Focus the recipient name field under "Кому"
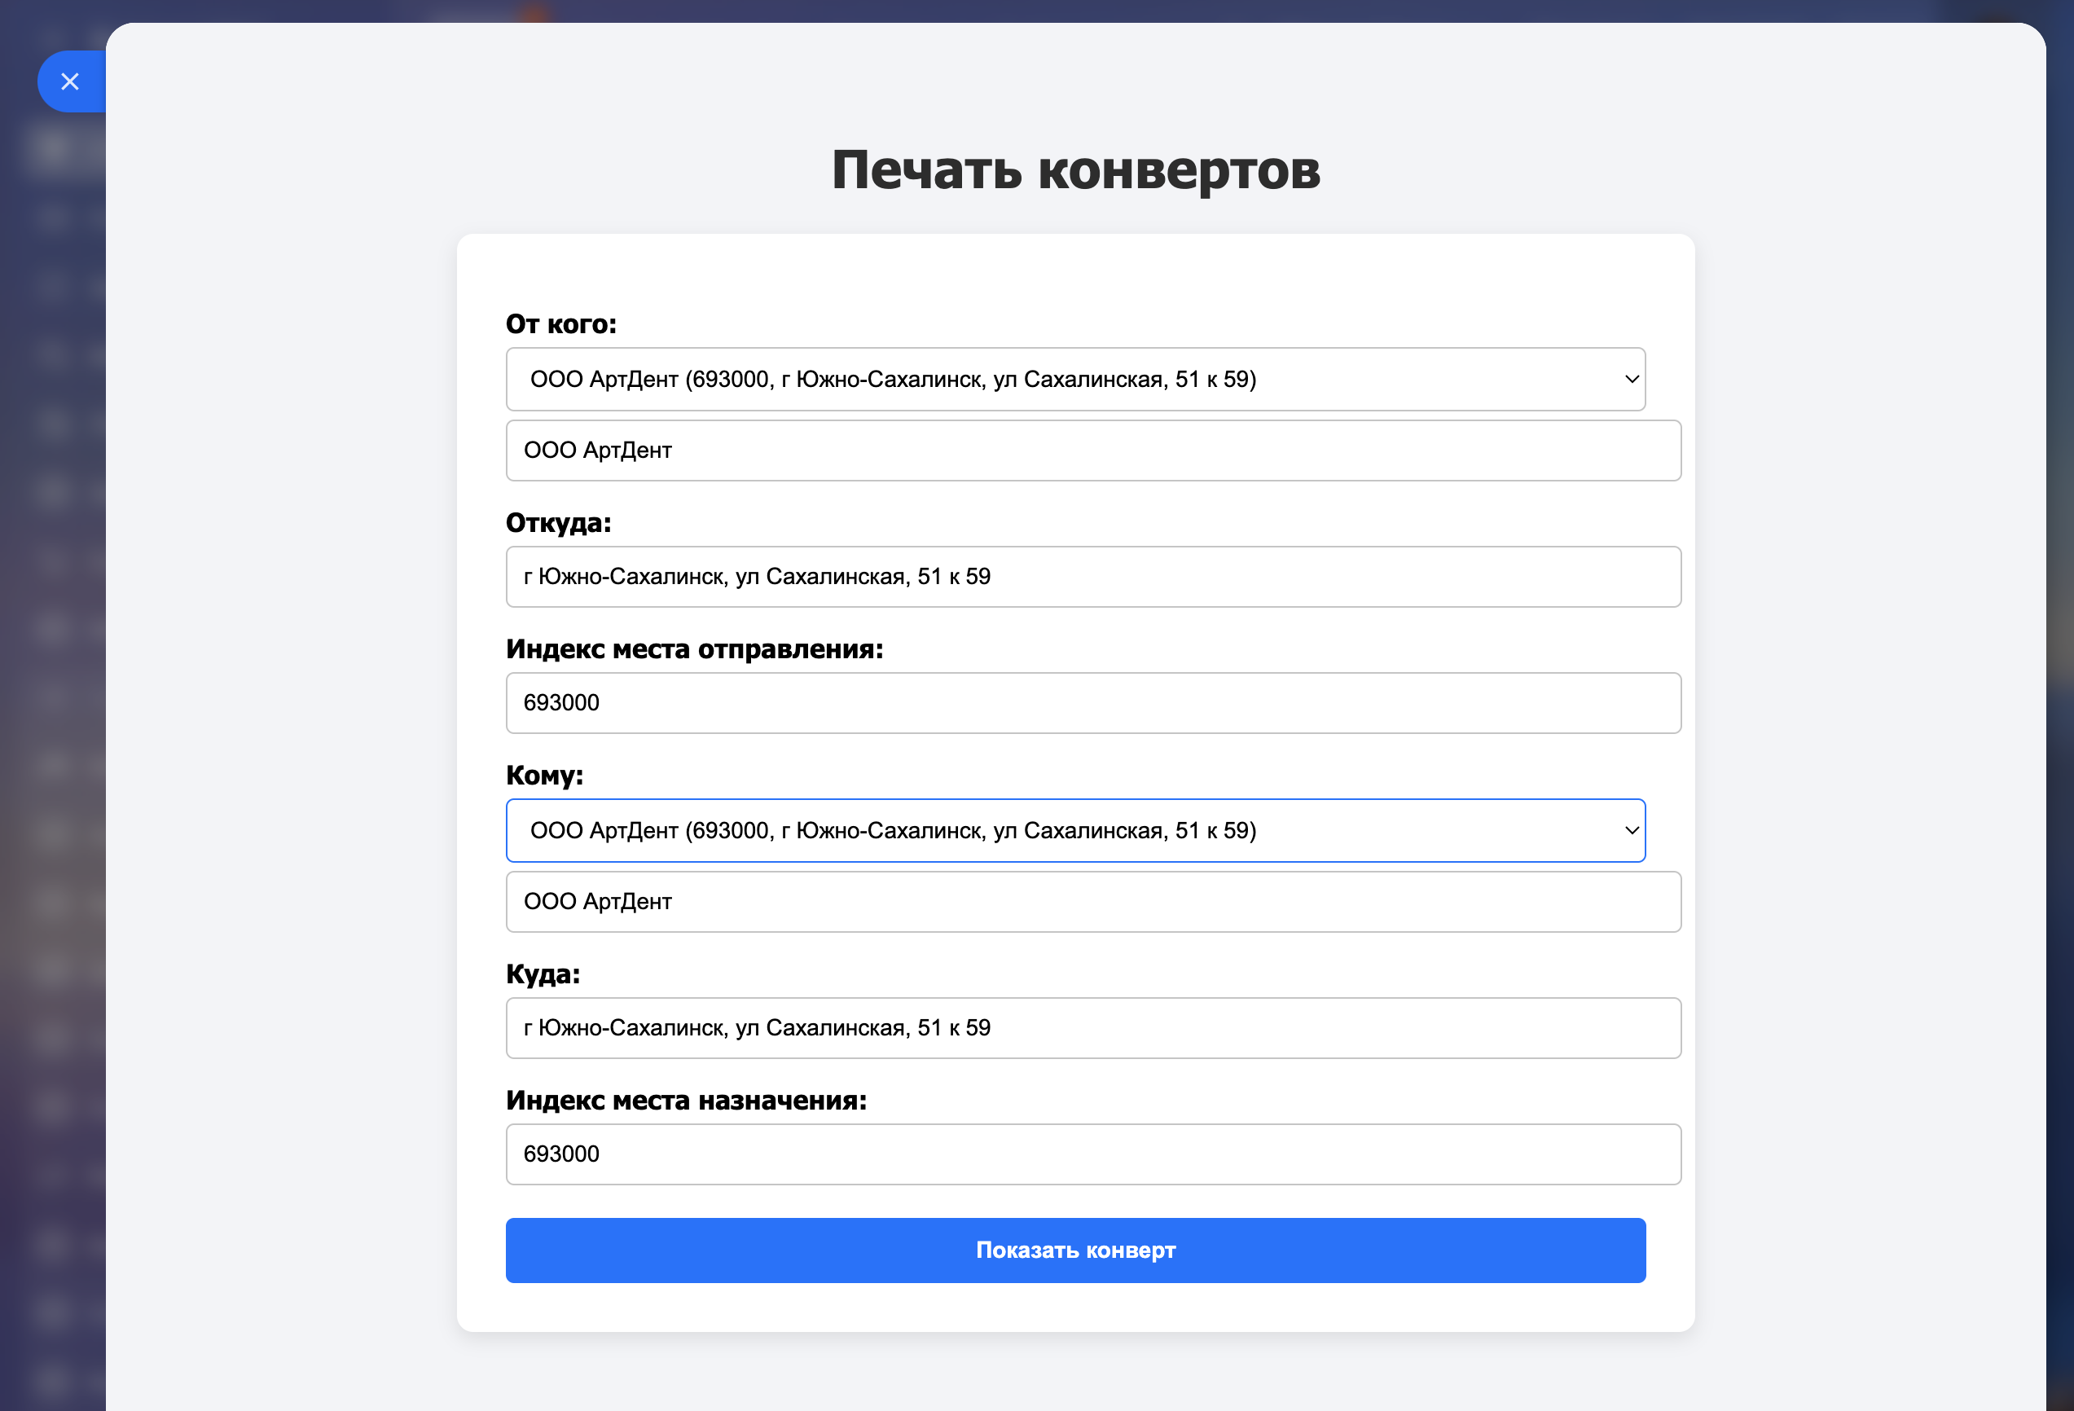Screen dimensions: 2074x1411 [1092, 903]
